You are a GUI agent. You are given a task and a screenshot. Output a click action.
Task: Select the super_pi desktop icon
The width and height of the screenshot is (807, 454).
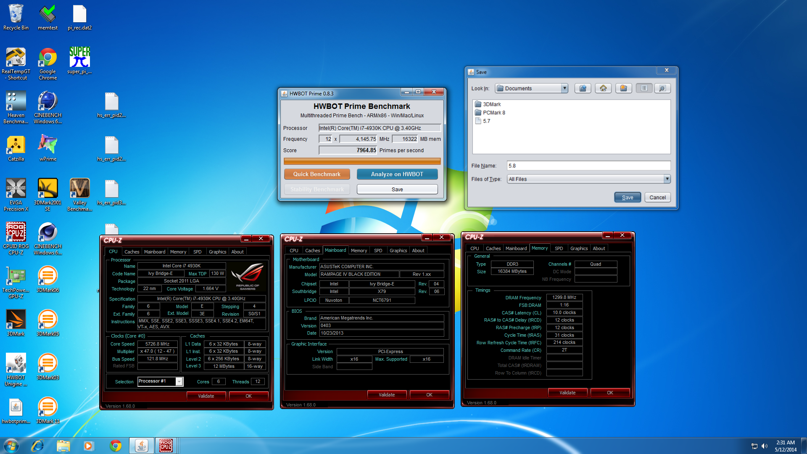pyautogui.click(x=79, y=61)
